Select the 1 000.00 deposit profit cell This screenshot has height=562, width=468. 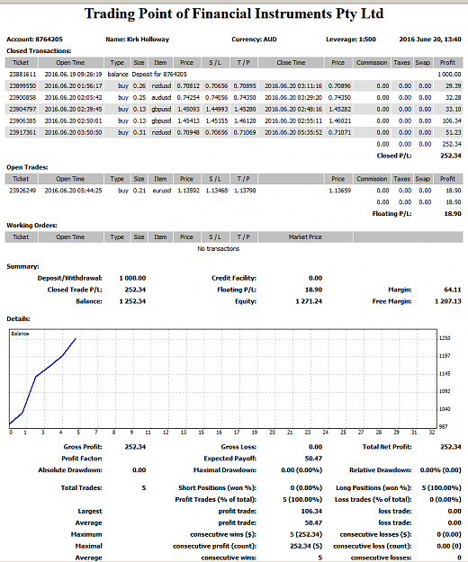tap(449, 75)
